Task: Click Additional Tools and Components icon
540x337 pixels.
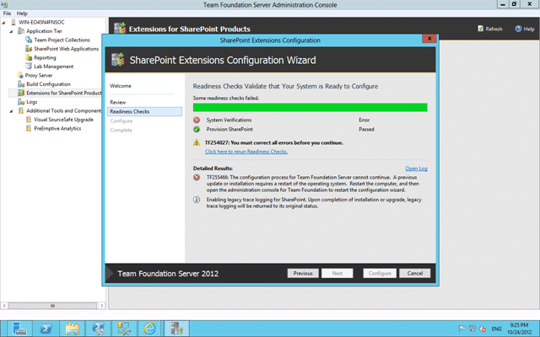Action: (21, 110)
